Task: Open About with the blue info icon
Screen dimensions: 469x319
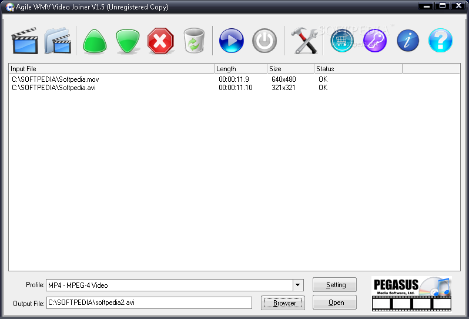Action: coord(408,41)
